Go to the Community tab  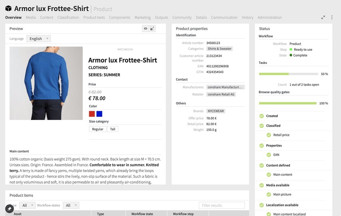pyautogui.click(x=182, y=18)
